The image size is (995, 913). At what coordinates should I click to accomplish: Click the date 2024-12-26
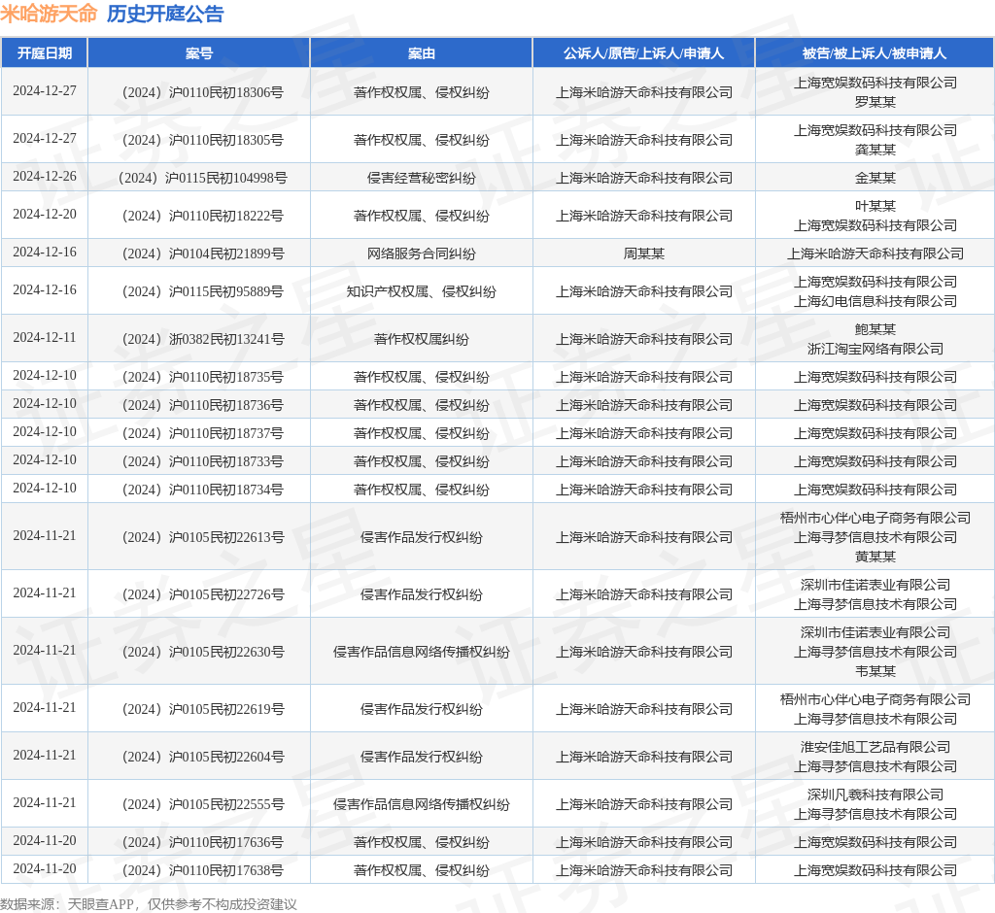tap(45, 177)
